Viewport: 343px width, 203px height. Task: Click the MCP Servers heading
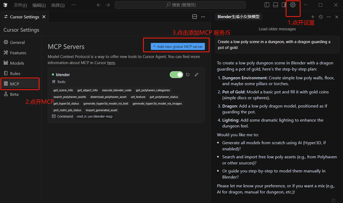pyautogui.click(x=66, y=47)
